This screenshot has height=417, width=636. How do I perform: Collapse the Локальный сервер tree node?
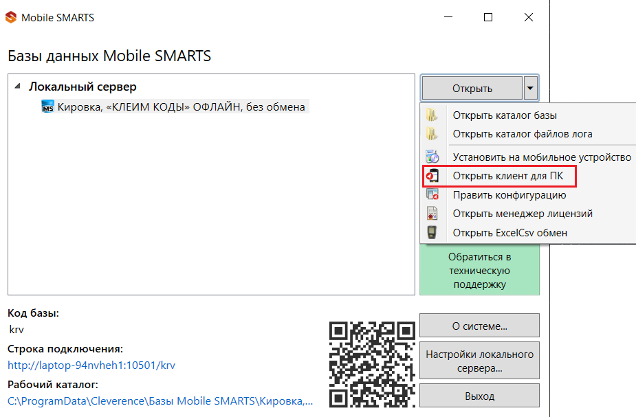click(x=17, y=87)
